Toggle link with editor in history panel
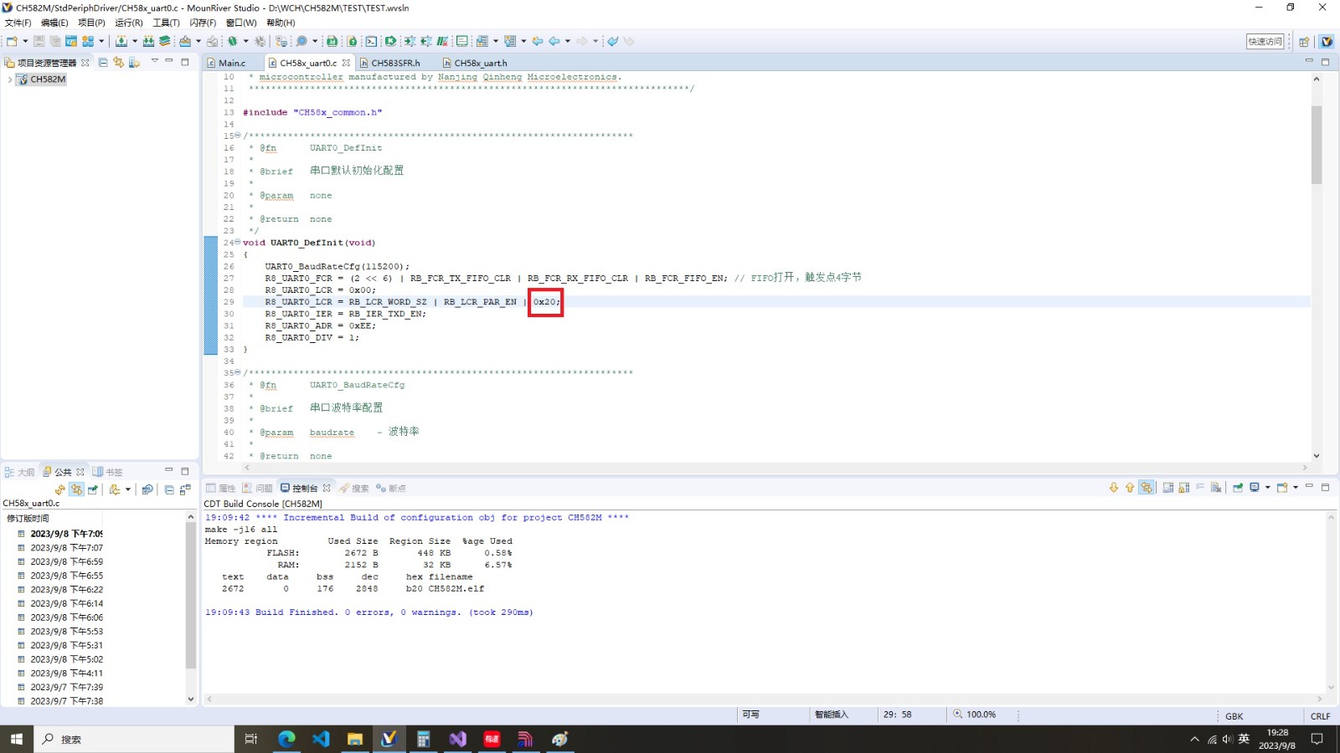Screen dimensions: 1340x753 [76, 490]
